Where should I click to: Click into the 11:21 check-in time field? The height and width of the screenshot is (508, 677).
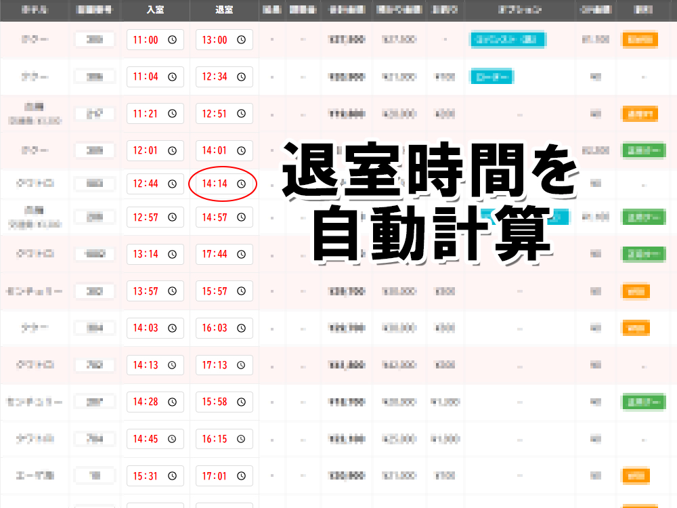(148, 114)
